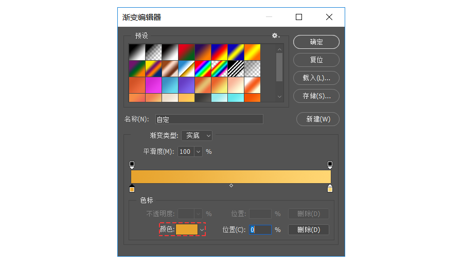Click the orange gradient preview bar
This screenshot has height=267, width=463.
(231, 176)
